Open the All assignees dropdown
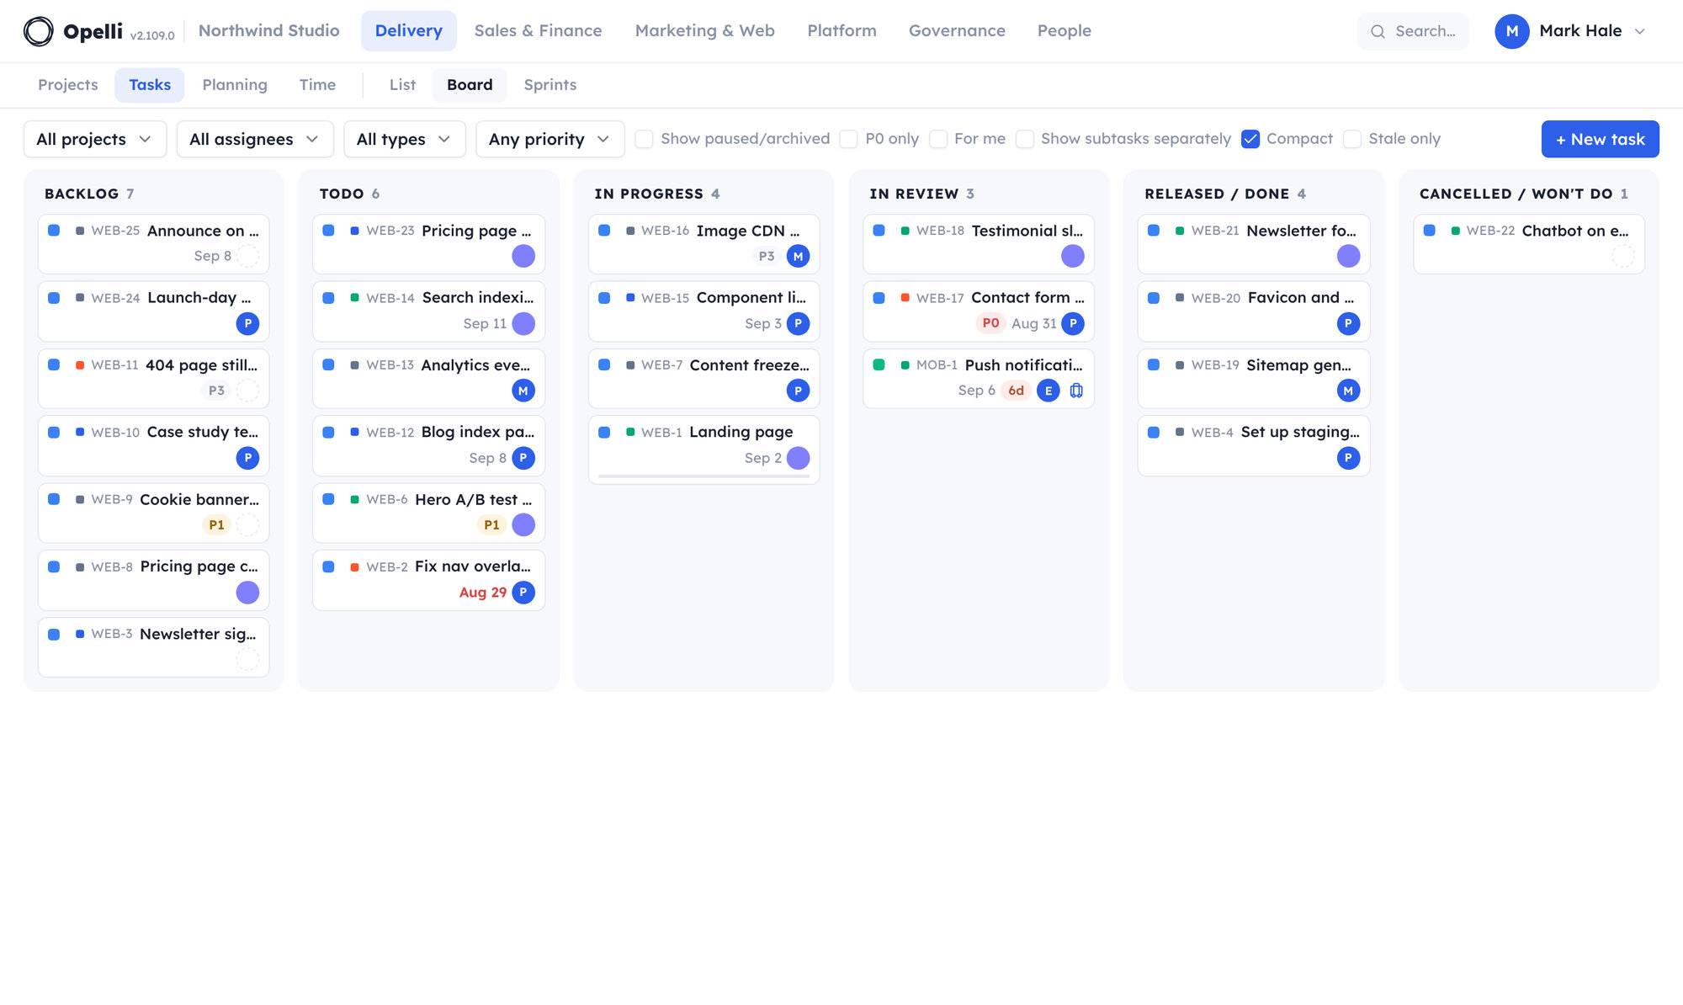Screen dimensions: 1683x1005 (255, 139)
